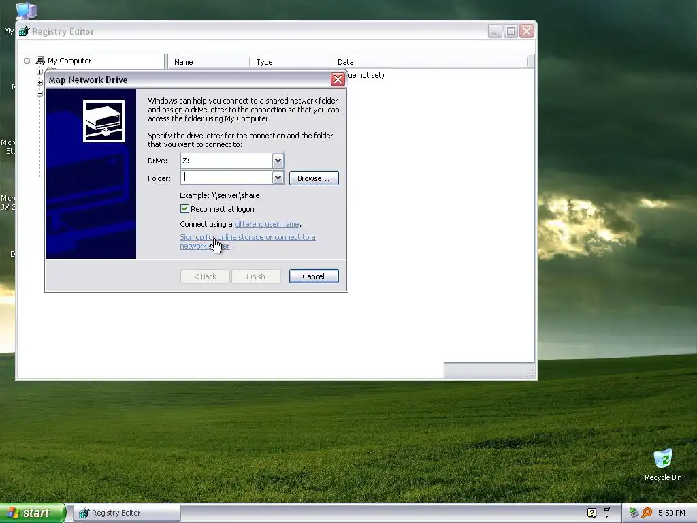Click the 'Example: \\server\share' text

click(220, 195)
